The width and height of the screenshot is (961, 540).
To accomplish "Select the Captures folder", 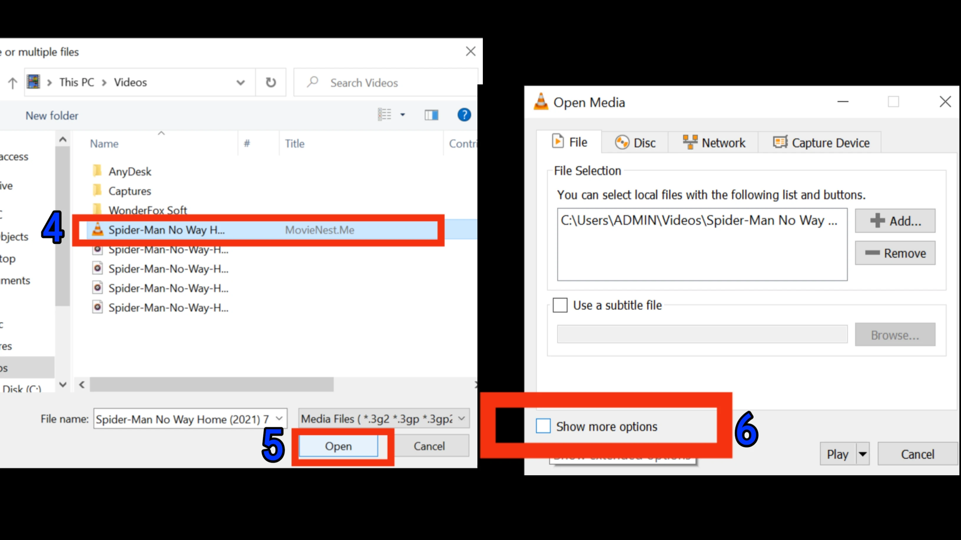I will (130, 191).
